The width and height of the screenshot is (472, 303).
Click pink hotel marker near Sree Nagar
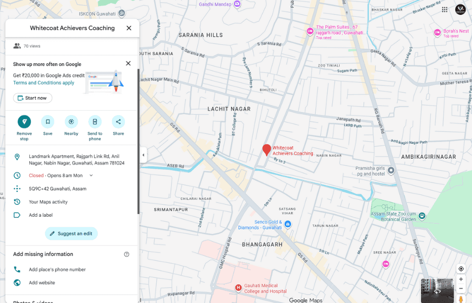[386, 264]
